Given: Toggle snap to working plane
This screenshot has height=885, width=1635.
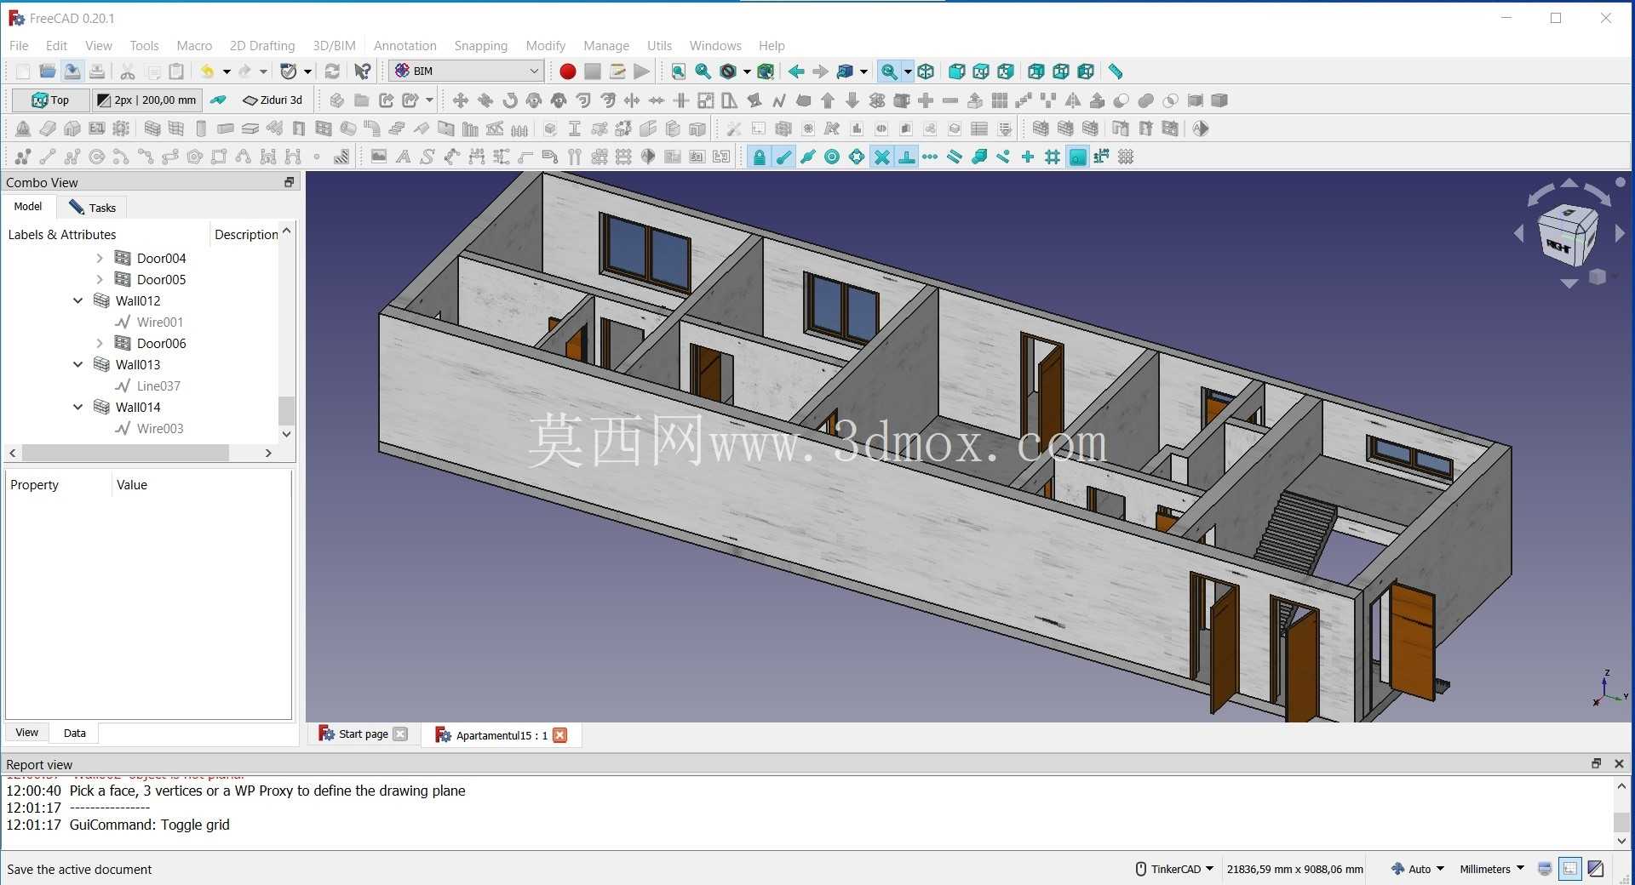Looking at the screenshot, I should [x=1078, y=157].
